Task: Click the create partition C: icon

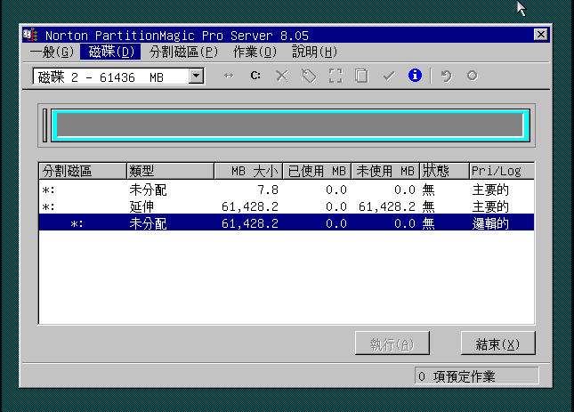Action: tap(255, 77)
